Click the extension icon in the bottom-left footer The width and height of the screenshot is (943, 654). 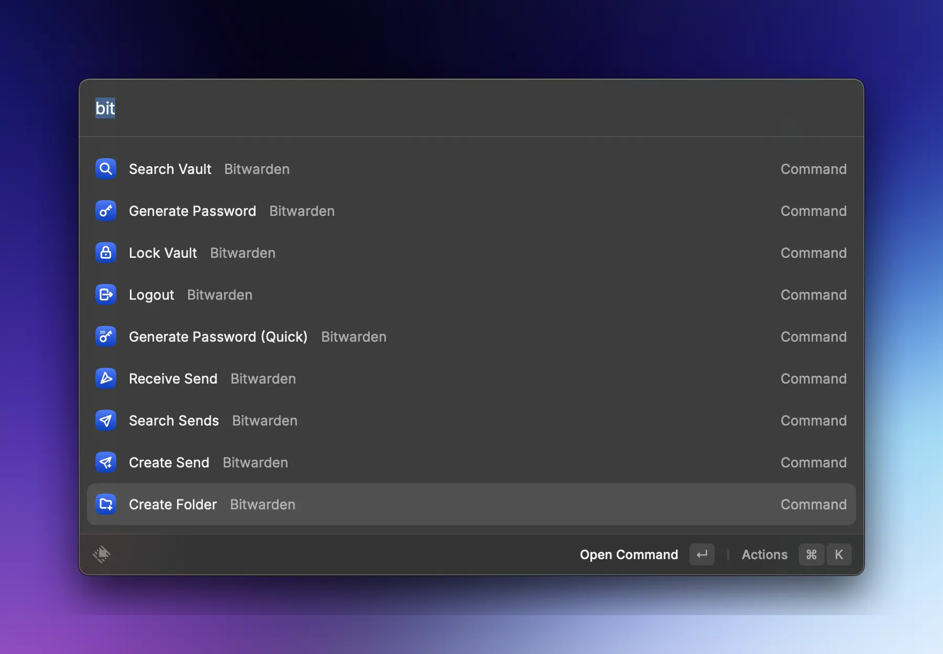(102, 554)
